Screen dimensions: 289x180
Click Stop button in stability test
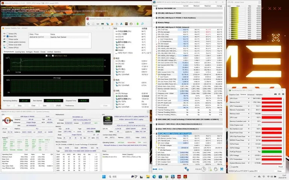pos(20,106)
